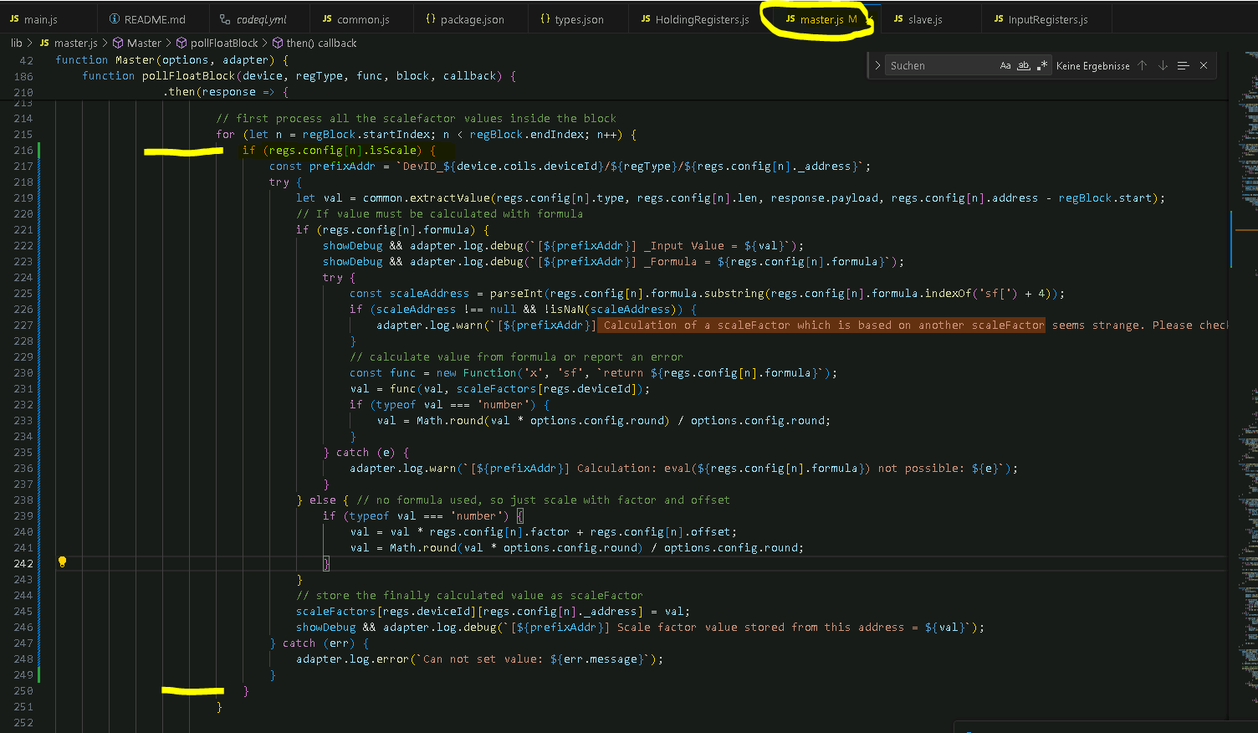This screenshot has width=1258, height=733.
Task: Click the JS icon on InputRegisters.js tab
Action: click(x=999, y=19)
